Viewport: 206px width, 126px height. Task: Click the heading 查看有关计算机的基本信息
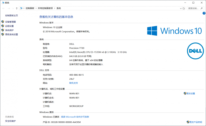click(x=56, y=17)
